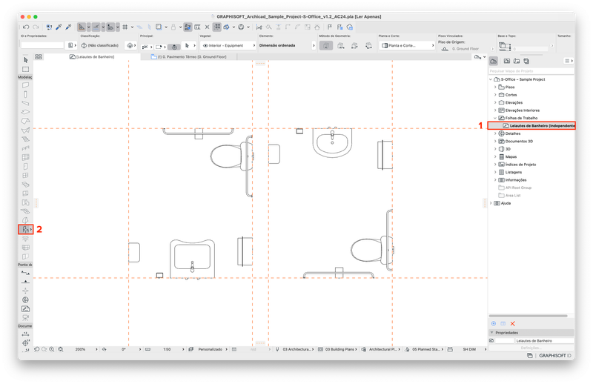Collapse the Folhas de Trabalho folder
Viewport: 593px width, 384px height.
point(495,118)
